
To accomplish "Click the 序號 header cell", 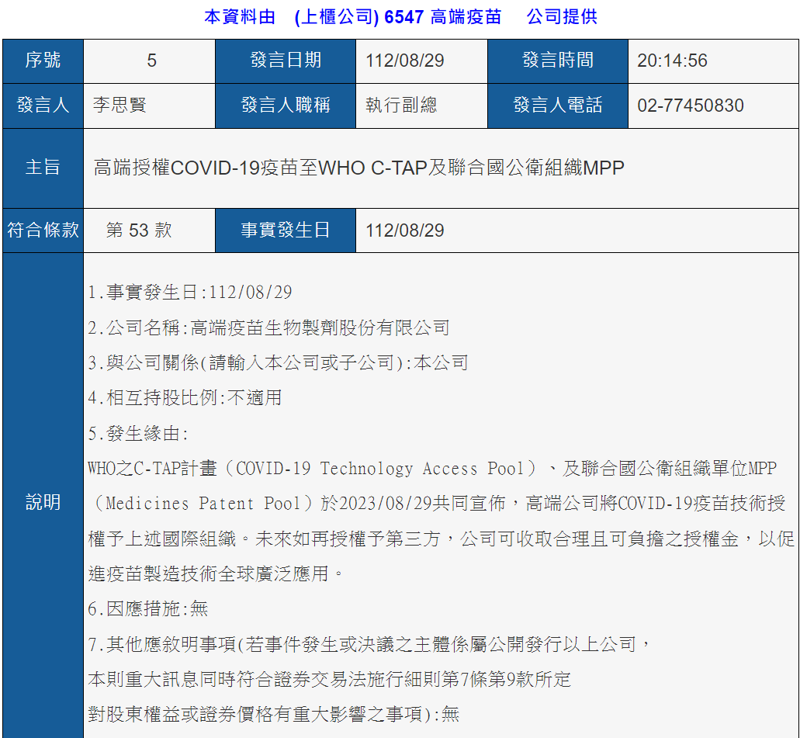I will point(43,61).
